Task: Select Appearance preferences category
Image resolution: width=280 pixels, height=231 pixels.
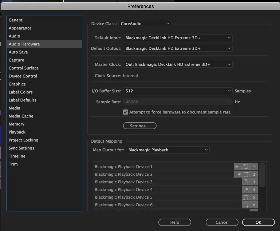Action: click(x=45, y=28)
